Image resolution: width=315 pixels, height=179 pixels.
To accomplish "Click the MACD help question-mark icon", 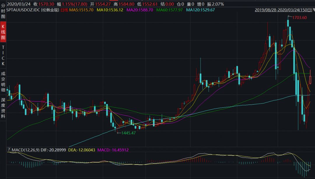I will pyautogui.click(x=9, y=150).
